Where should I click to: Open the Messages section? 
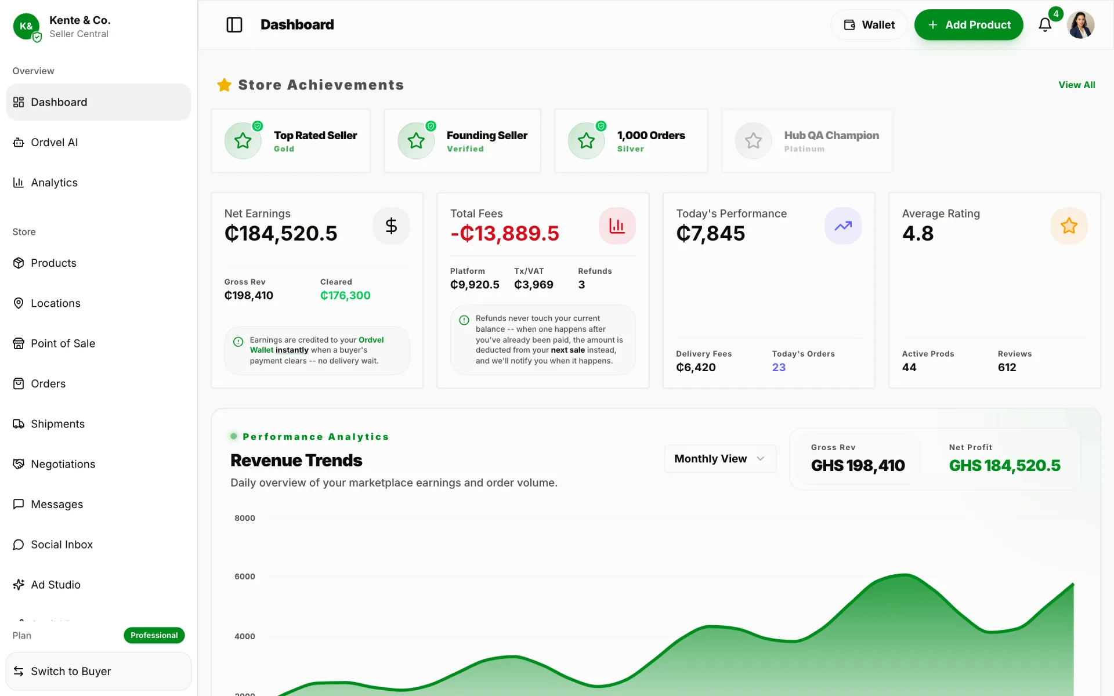click(99, 505)
